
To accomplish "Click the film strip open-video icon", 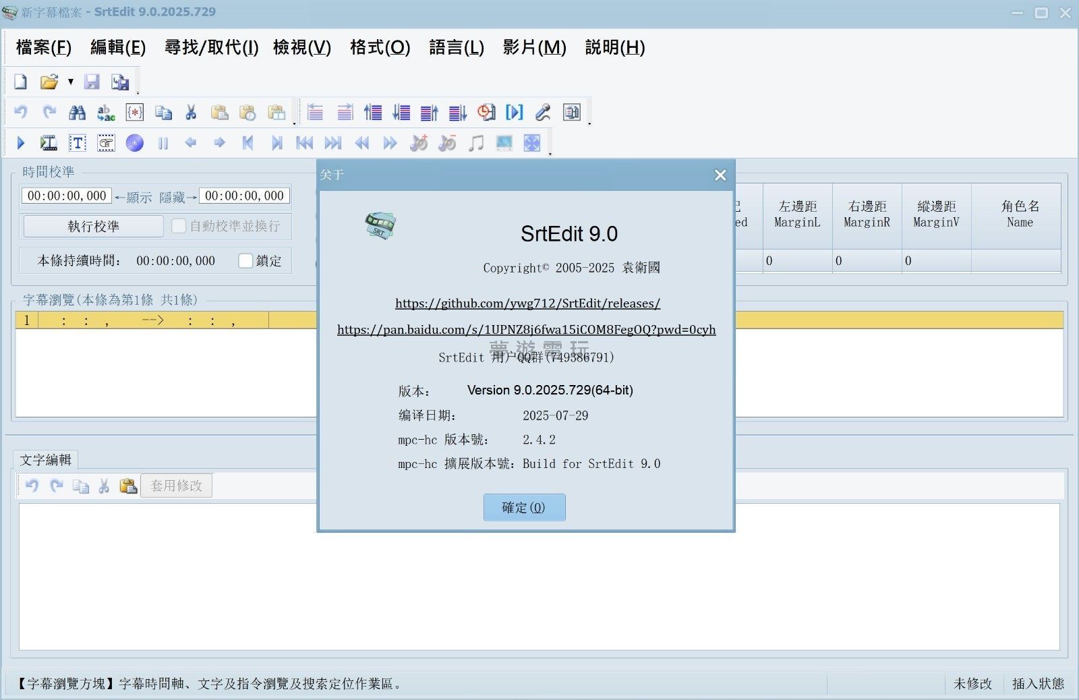I will point(49,143).
